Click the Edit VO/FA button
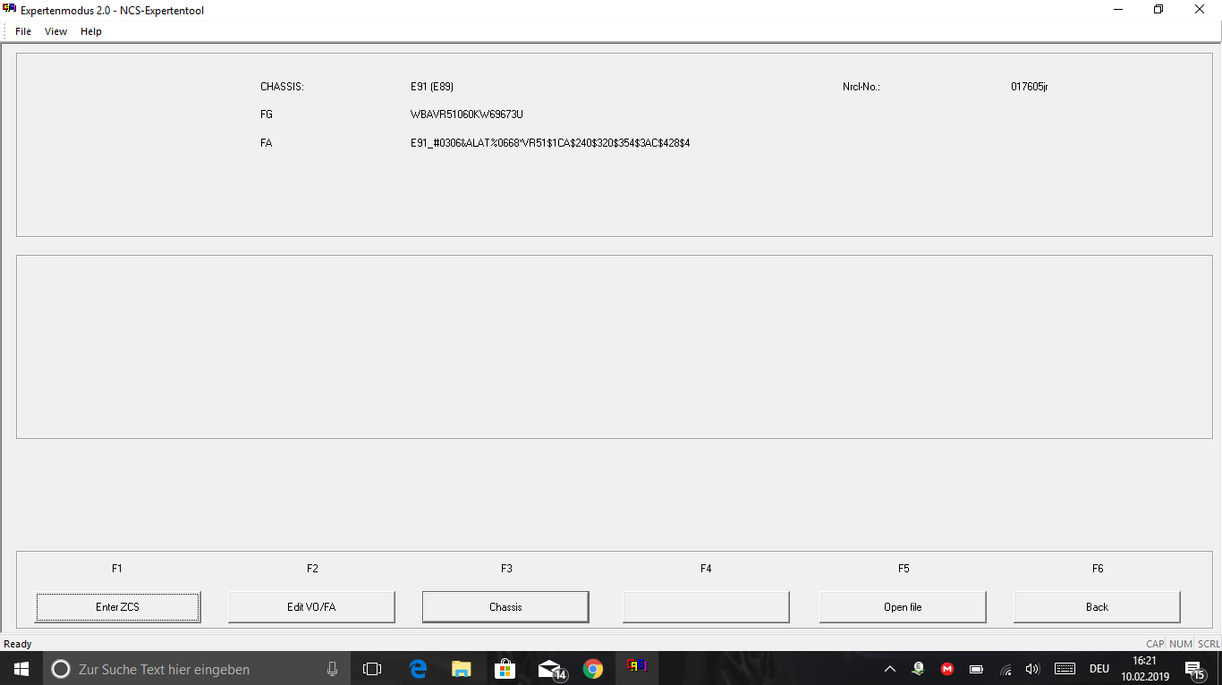Image resolution: width=1222 pixels, height=685 pixels. (x=311, y=607)
